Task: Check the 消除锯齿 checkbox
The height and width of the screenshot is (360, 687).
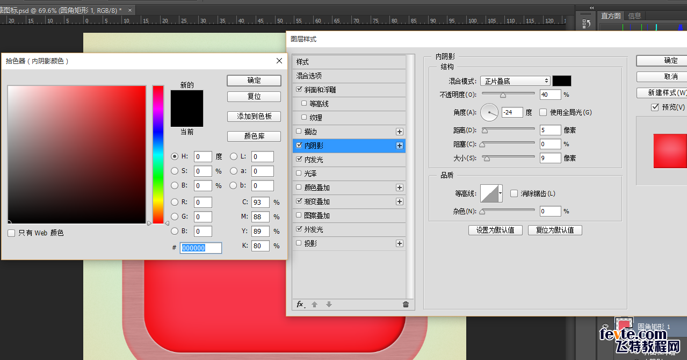Action: (514, 193)
